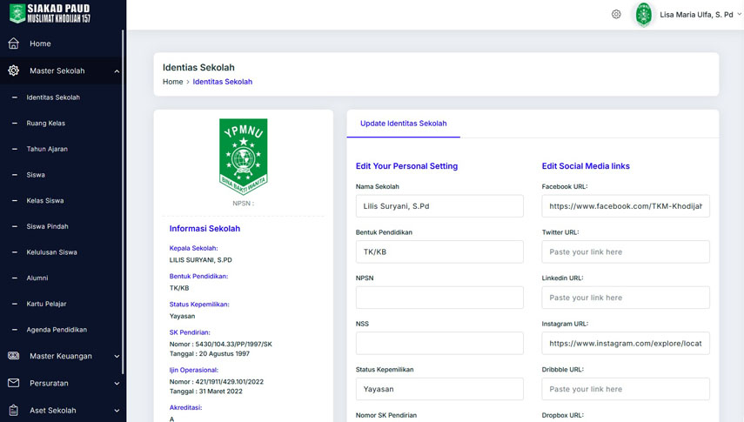Expand the Master Keuangan submenu

coord(117,357)
